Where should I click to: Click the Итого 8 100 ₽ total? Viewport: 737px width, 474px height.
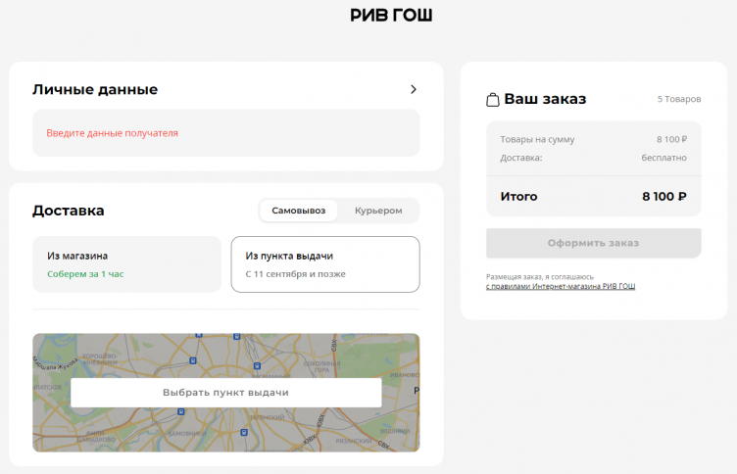pos(663,197)
